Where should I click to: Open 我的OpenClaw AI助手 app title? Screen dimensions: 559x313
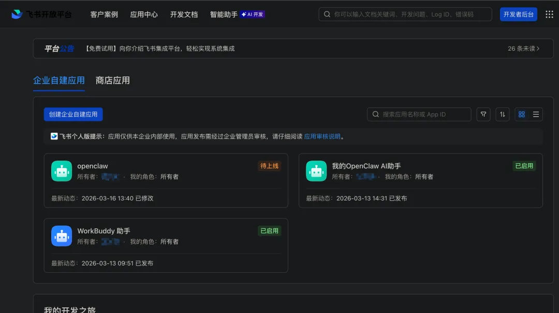(x=366, y=166)
